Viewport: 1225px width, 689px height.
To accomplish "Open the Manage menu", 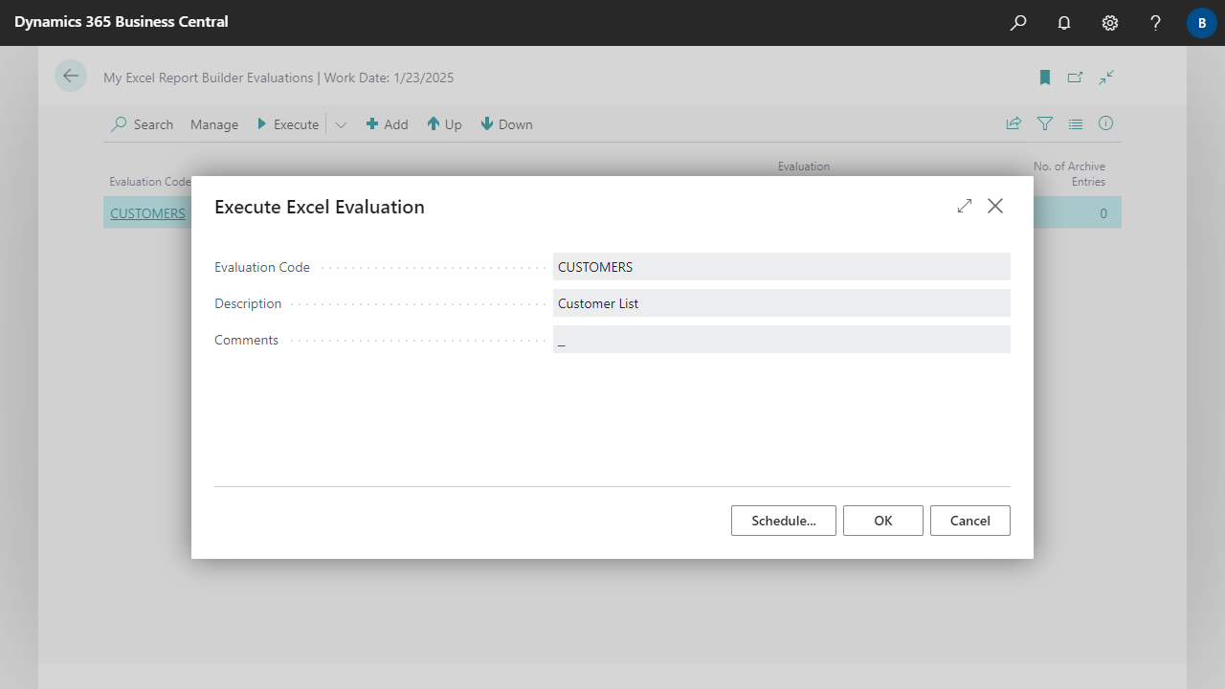I will 214,124.
